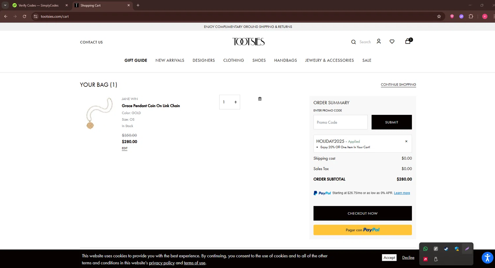
Task: Open Chrome profile avatar
Action: coord(485,16)
